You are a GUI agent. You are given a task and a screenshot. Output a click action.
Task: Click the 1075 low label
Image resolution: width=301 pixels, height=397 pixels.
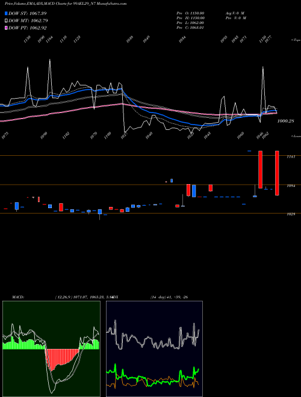5,136
